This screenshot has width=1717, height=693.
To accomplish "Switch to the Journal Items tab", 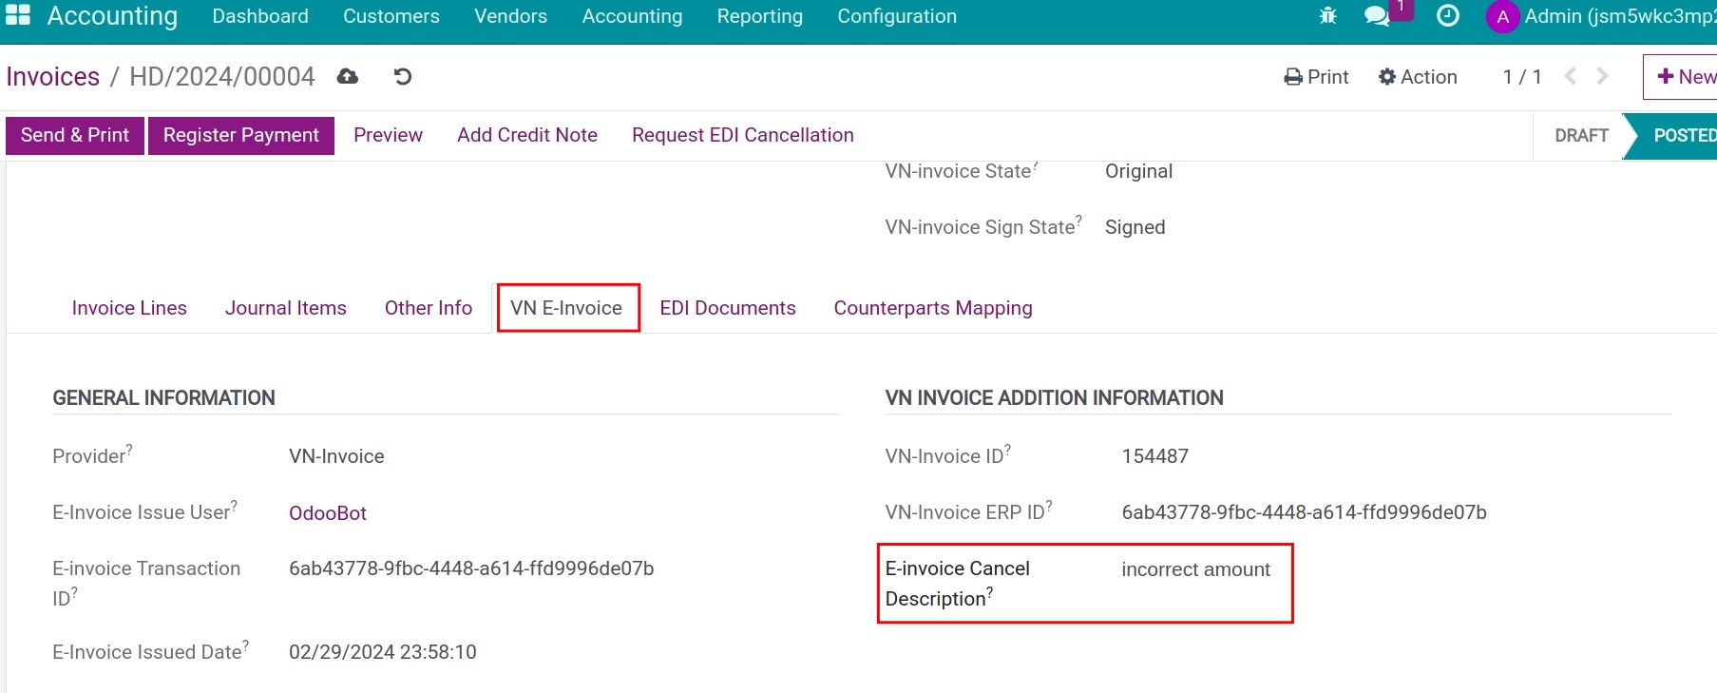I will [286, 308].
